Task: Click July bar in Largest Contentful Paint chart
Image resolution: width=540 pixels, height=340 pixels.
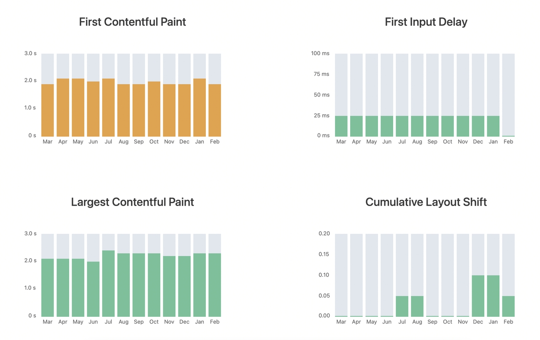Action: point(108,283)
